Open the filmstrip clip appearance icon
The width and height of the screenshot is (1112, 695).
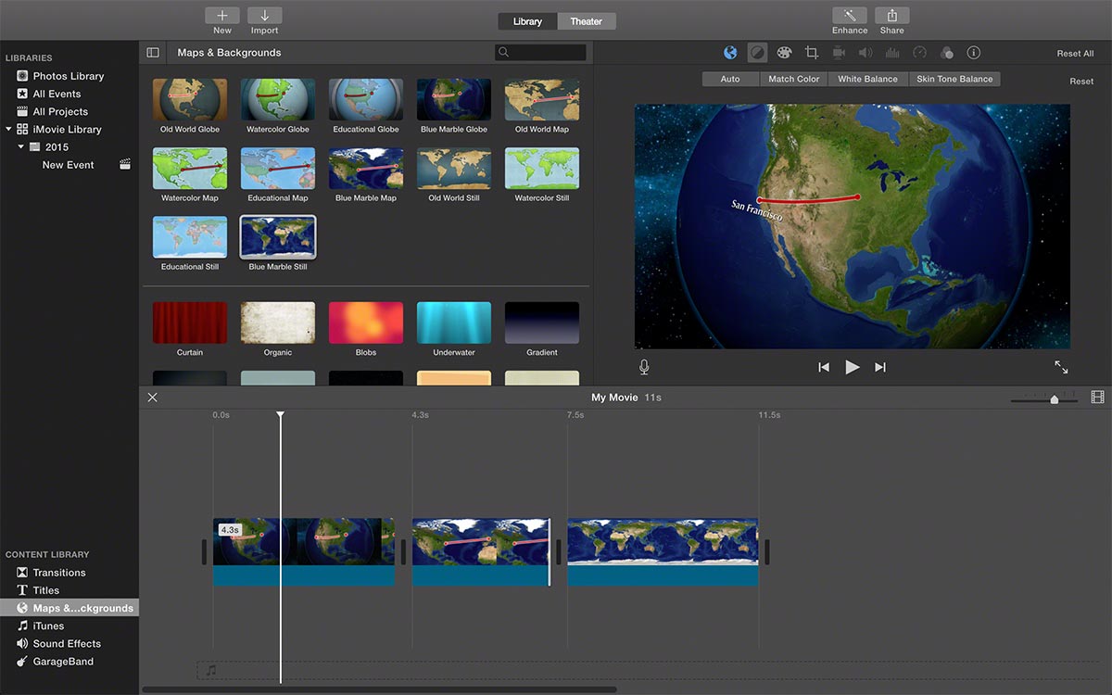1097,398
